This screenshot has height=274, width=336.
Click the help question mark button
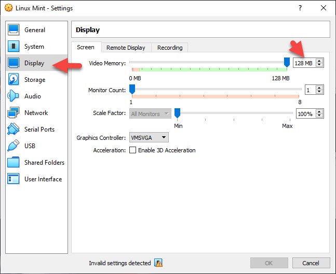300,8
